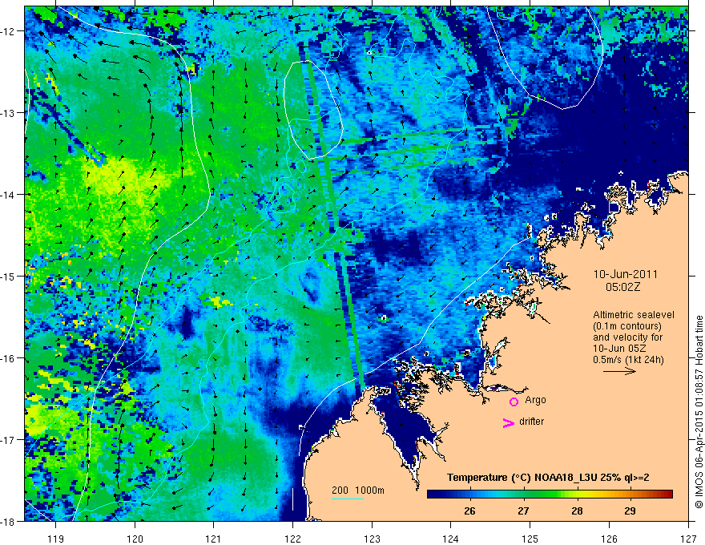Click the IMOS copyright timestamp text
Screen dimensions: 705x545
pyautogui.click(x=699, y=412)
